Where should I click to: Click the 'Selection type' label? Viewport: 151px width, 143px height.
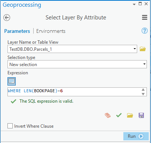pos(21,57)
